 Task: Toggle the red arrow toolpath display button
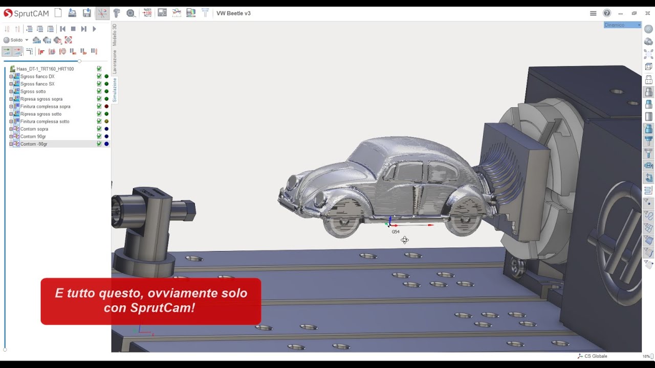[17, 51]
